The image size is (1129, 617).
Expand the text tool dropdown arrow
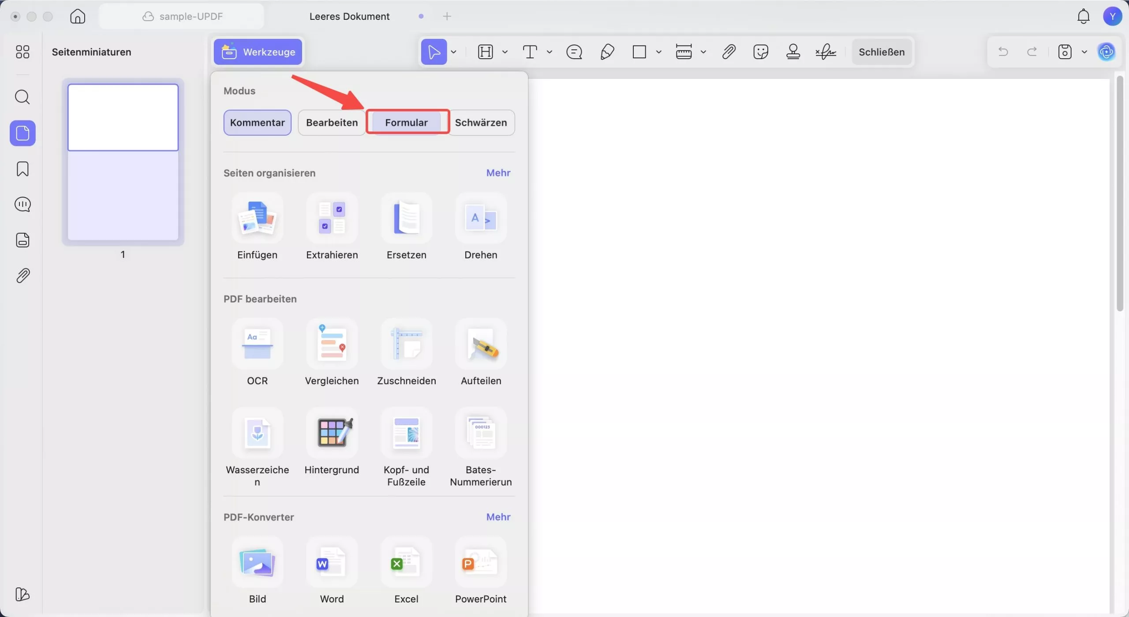point(549,52)
